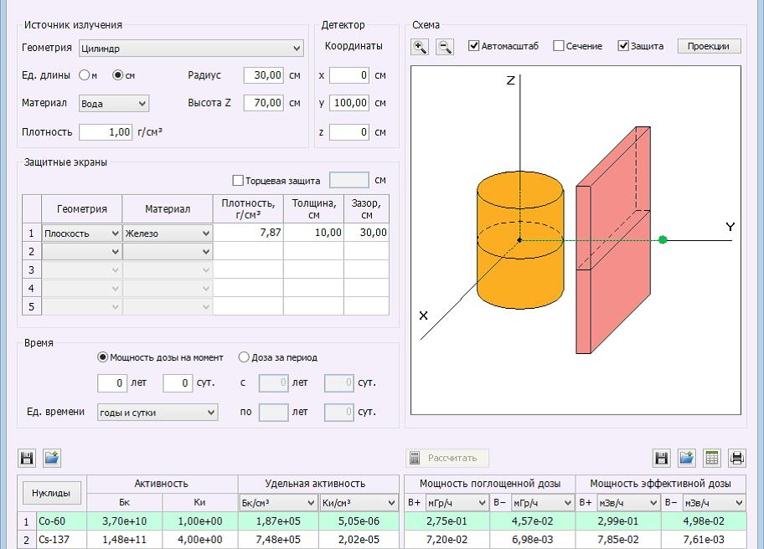This screenshot has height=549, width=764.
Task: Open B− мГр/ч absorbed dose unit dropdown
Action: 542,503
